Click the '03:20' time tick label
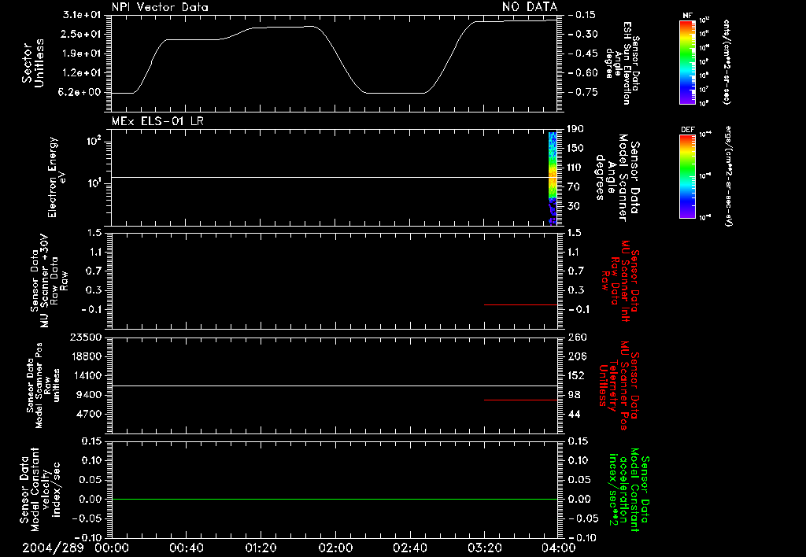806x557 pixels. click(x=484, y=548)
